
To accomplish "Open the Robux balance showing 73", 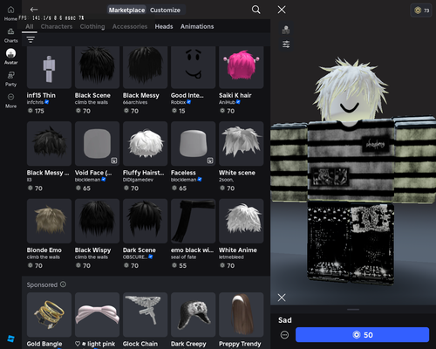I will click(421, 10).
